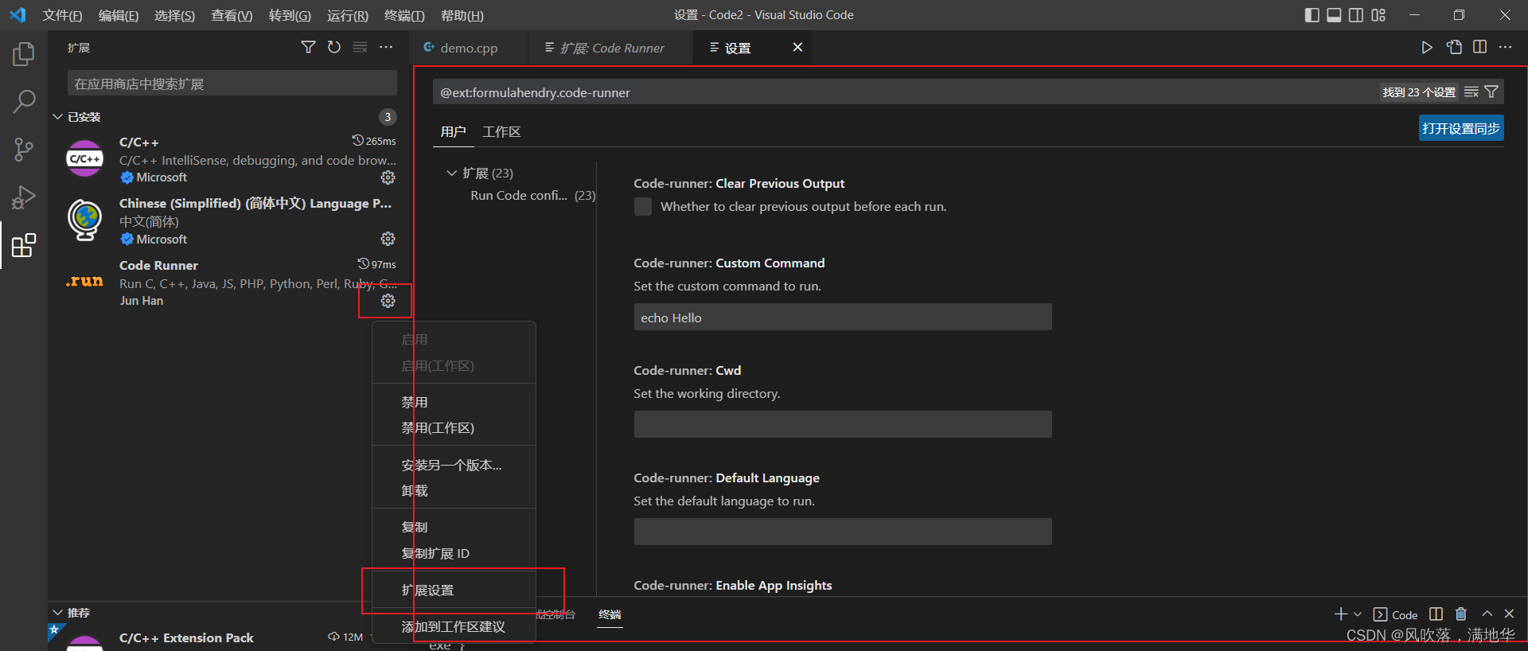The width and height of the screenshot is (1528, 651).
Task: Customize layout icon in title bar
Action: tap(1378, 15)
